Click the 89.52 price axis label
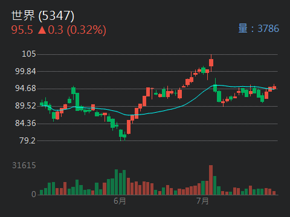This screenshot has height=217, width=290. [x=25, y=105]
